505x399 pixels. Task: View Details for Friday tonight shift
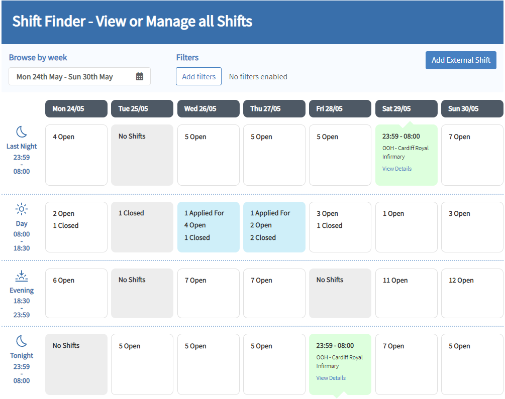331,378
